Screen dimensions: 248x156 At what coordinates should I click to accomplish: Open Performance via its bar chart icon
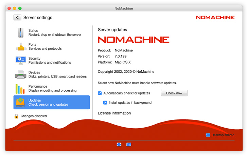[21, 89]
